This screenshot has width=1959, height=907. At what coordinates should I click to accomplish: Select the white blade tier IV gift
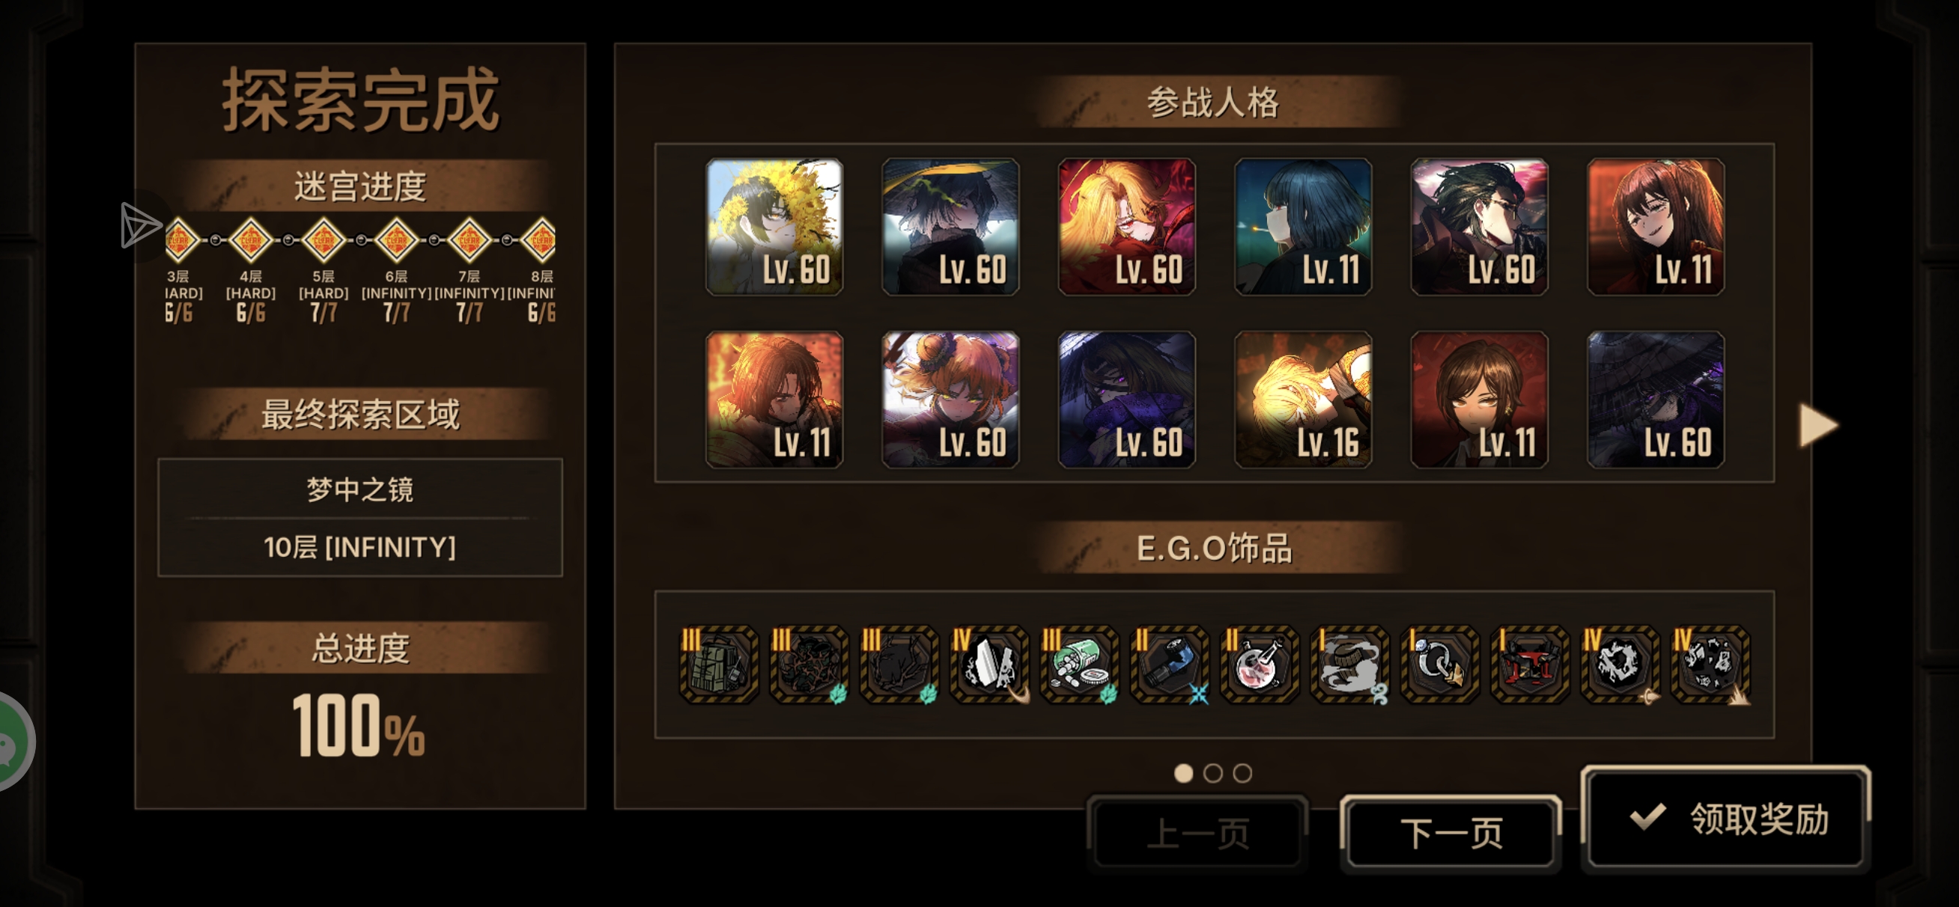tap(988, 665)
